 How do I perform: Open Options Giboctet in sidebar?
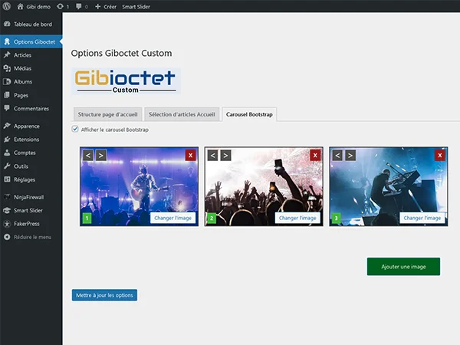click(31, 41)
